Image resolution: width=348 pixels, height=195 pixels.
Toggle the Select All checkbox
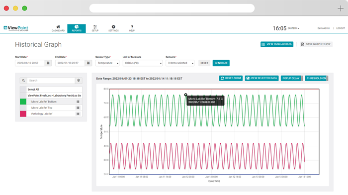pos(23,90)
